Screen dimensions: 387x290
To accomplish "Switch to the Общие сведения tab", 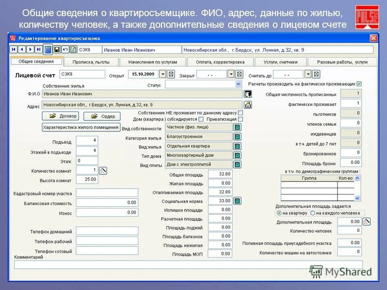I will click(x=37, y=61).
